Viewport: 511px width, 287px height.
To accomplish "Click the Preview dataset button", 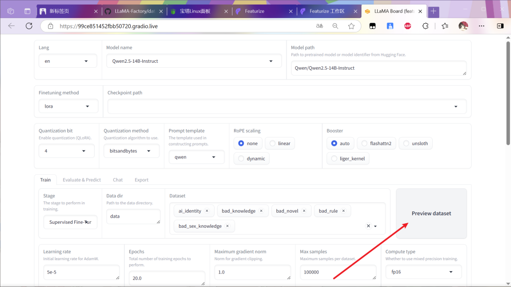I will click(431, 213).
